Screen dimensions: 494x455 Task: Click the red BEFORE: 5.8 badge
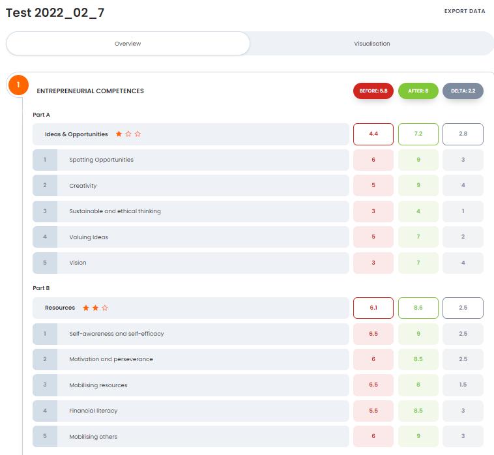(373, 91)
